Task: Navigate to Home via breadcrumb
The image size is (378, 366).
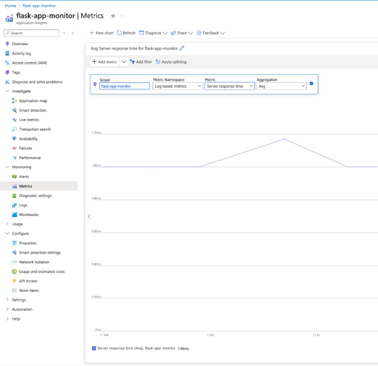Action: [10, 5]
